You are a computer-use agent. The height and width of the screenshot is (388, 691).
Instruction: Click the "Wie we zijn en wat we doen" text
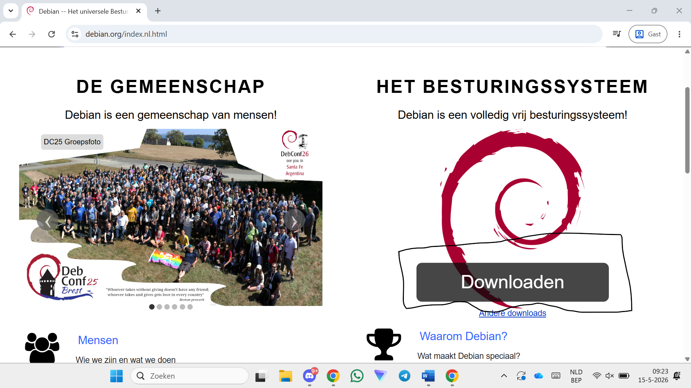[x=125, y=360]
